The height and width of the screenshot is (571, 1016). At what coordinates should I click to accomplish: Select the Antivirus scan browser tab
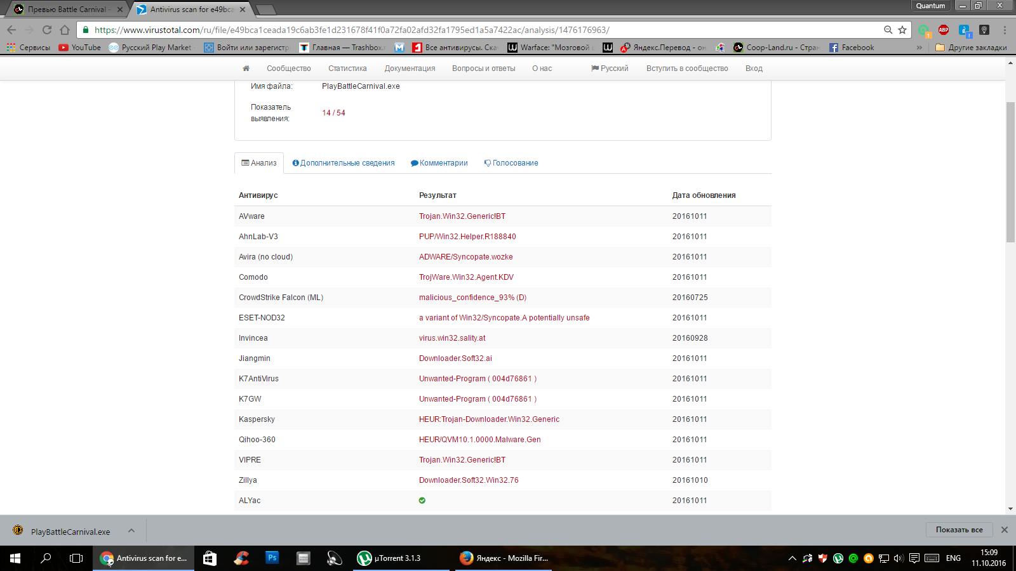tap(190, 10)
